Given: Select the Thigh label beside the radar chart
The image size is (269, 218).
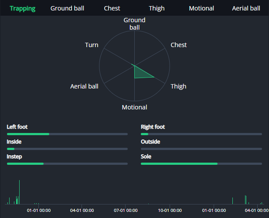Looking at the screenshot, I should pyautogui.click(x=178, y=86).
